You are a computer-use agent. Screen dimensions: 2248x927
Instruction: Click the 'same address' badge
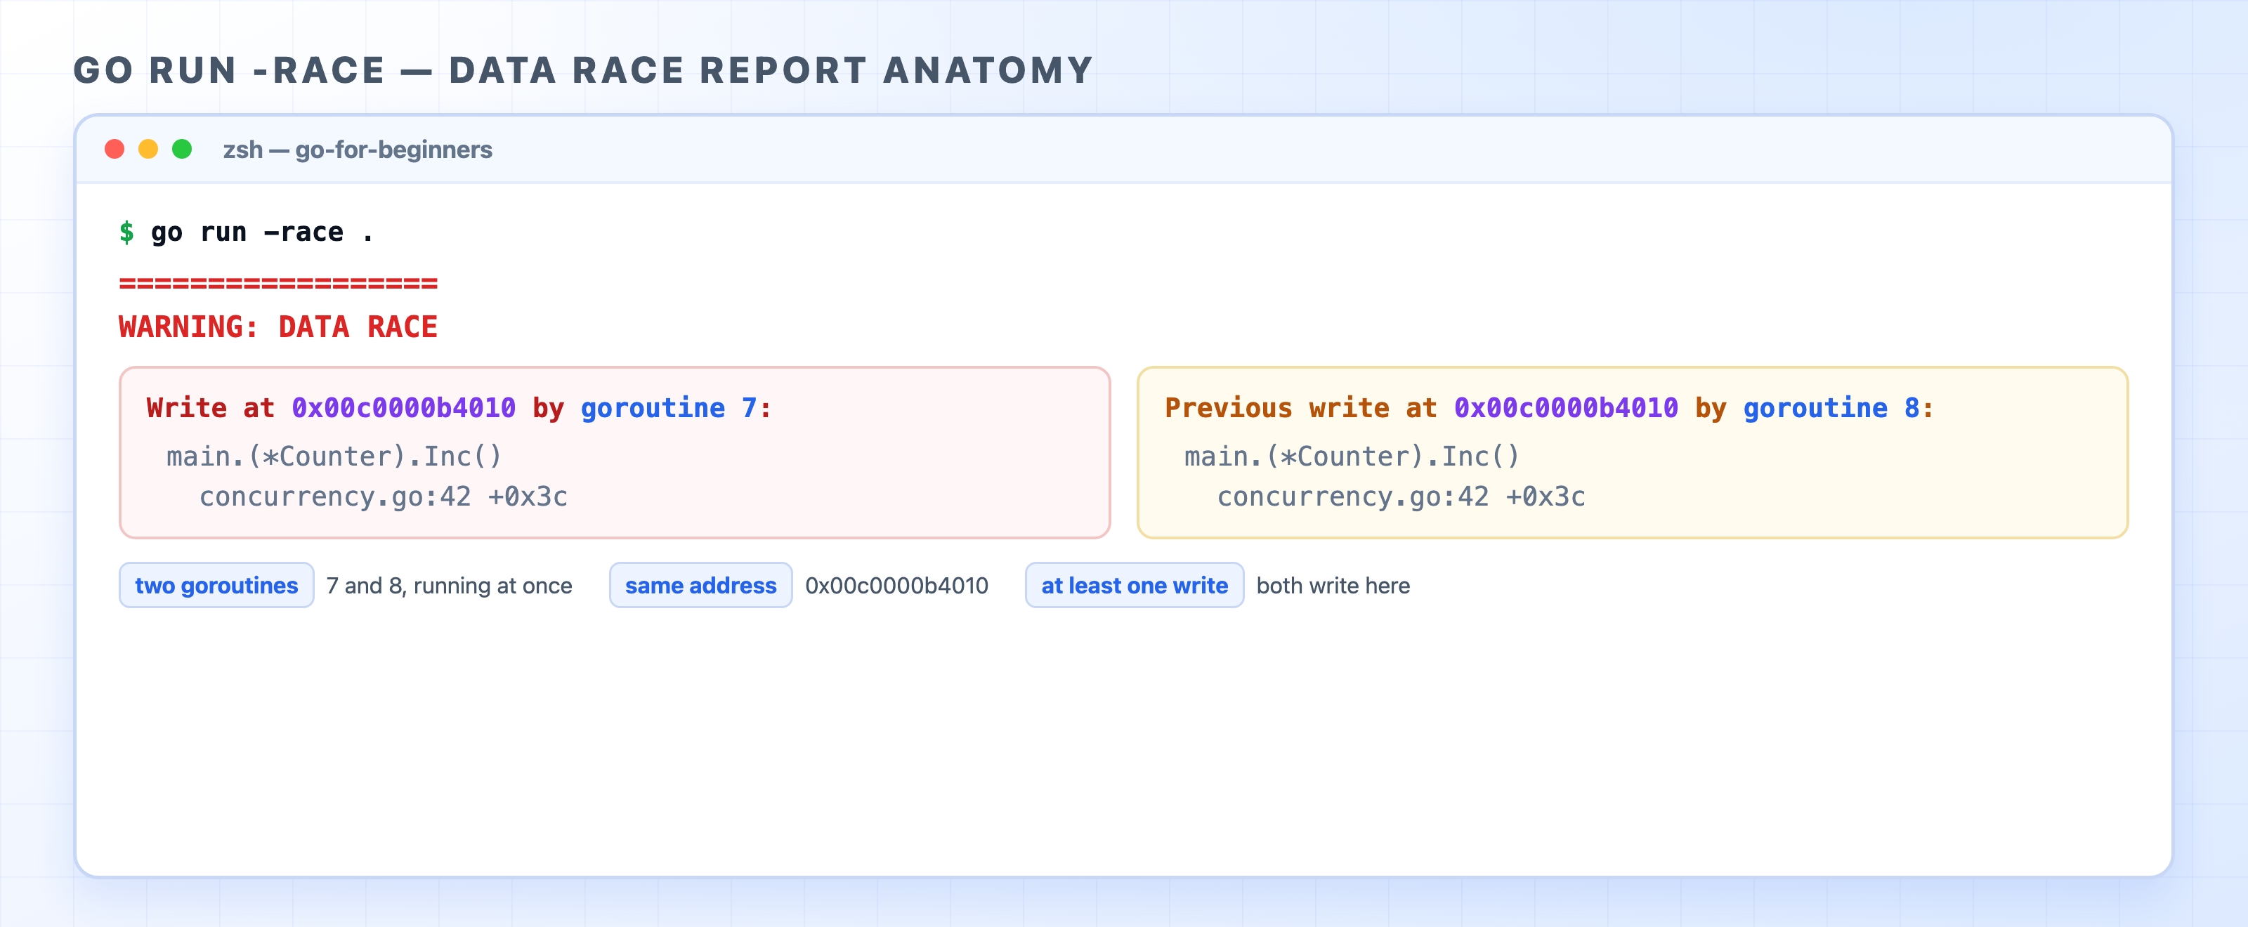[x=701, y=585]
